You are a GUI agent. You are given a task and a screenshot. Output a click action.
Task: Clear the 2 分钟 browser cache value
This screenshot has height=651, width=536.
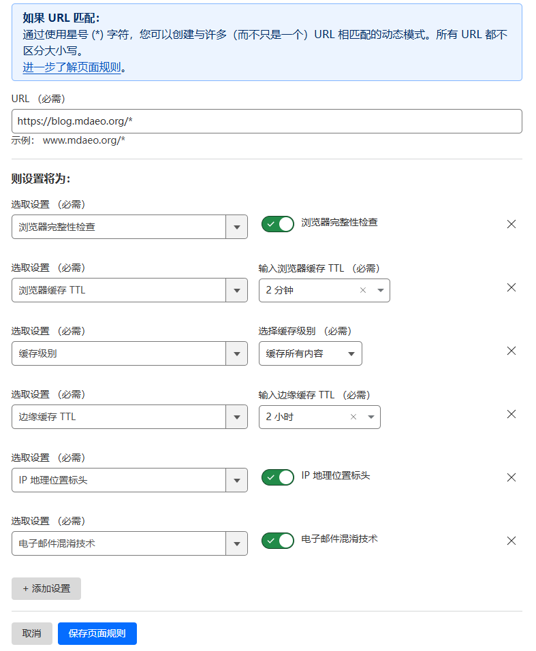363,290
